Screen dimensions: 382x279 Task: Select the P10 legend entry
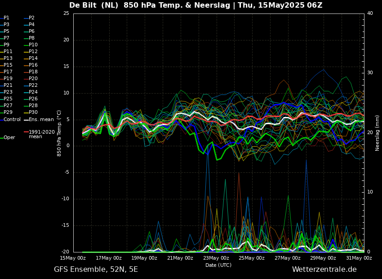(33, 45)
